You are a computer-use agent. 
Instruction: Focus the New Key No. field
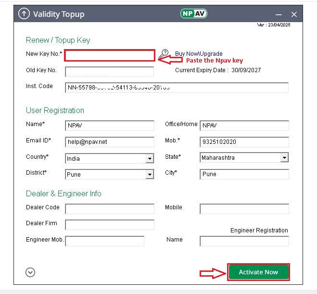coord(110,55)
